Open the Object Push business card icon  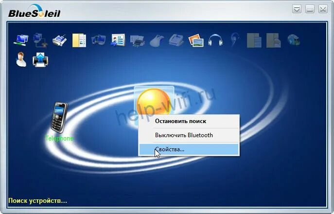tap(118, 40)
